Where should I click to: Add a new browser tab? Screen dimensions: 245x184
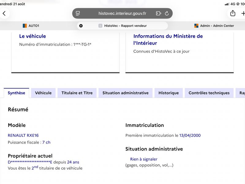click(243, 13)
